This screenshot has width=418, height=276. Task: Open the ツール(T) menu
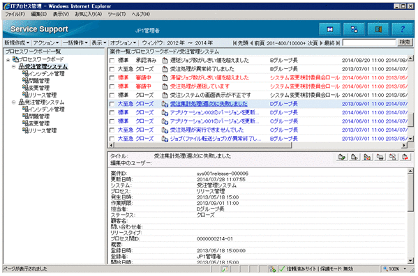[x=117, y=14]
